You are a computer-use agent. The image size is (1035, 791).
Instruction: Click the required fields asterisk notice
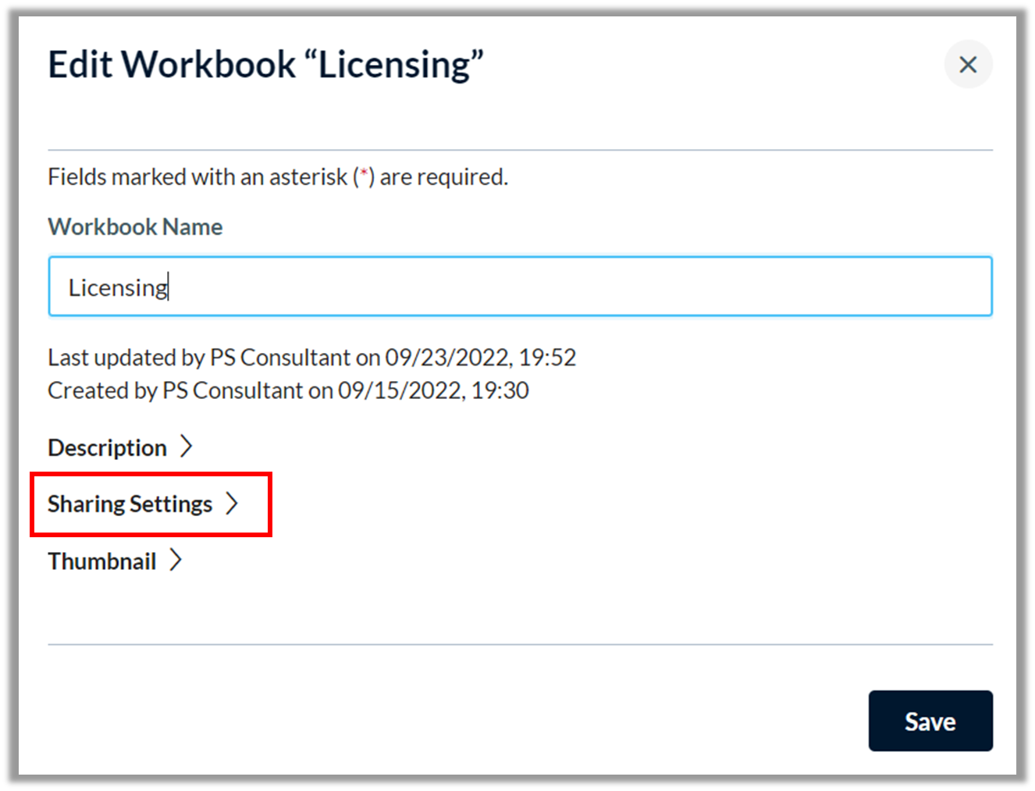278,176
